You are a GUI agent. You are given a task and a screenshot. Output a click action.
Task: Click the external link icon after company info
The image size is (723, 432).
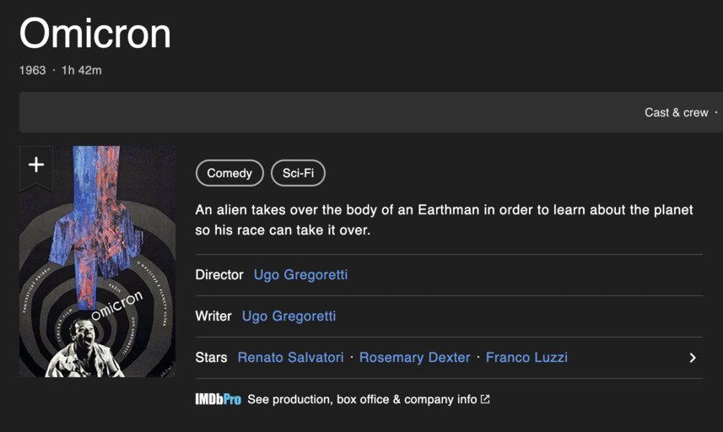pyautogui.click(x=485, y=399)
